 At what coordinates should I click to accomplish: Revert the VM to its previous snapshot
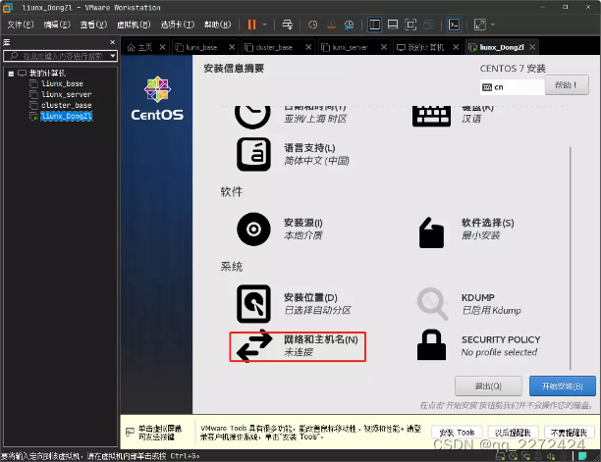pos(331,25)
